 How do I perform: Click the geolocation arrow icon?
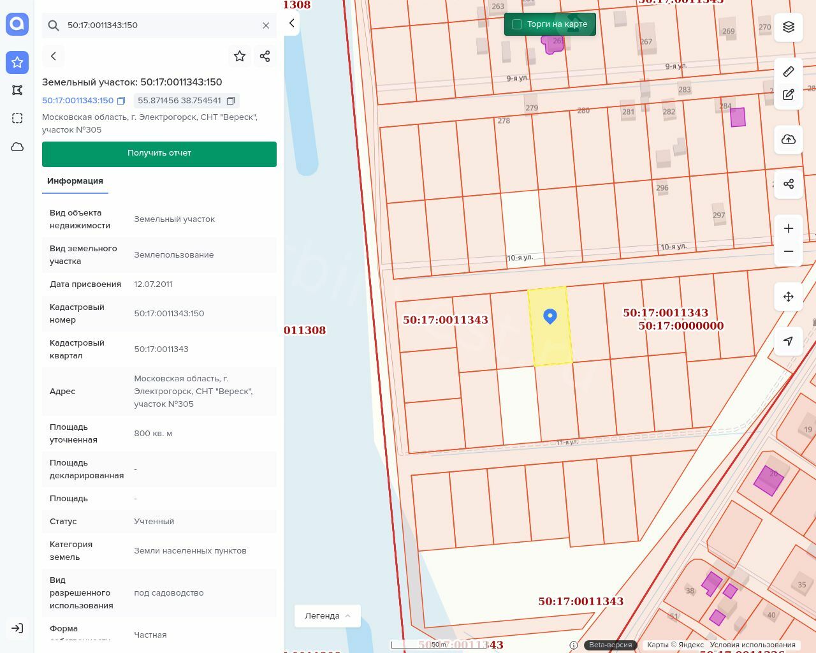[x=789, y=341]
